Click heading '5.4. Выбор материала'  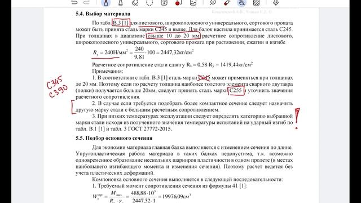click(103, 14)
